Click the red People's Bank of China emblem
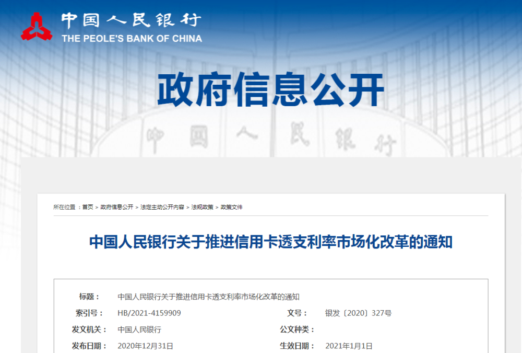 pos(37,26)
